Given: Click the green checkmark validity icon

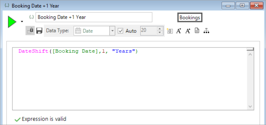Looking at the screenshot, I should [17, 119].
